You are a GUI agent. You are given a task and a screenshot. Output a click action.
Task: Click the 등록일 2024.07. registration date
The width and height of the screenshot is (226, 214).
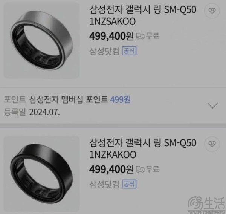(32, 112)
